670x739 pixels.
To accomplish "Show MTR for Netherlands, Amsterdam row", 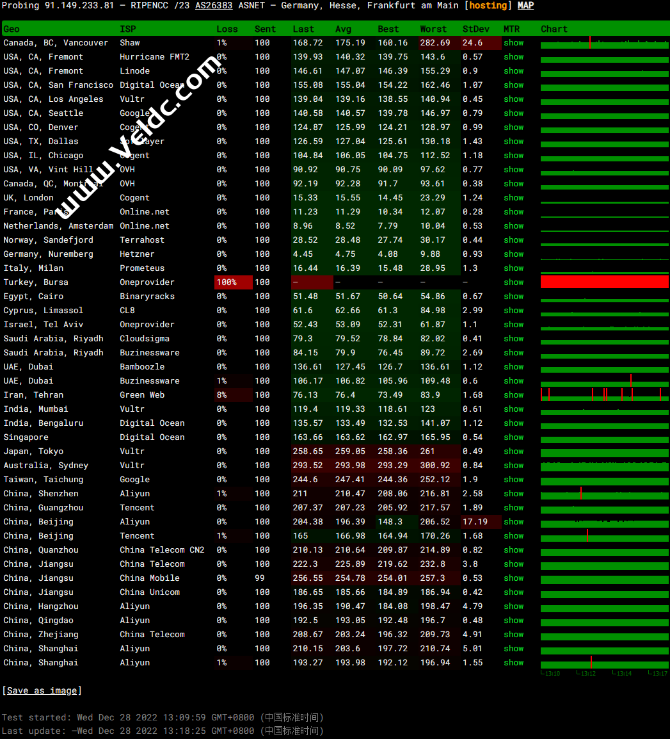I will (x=513, y=226).
